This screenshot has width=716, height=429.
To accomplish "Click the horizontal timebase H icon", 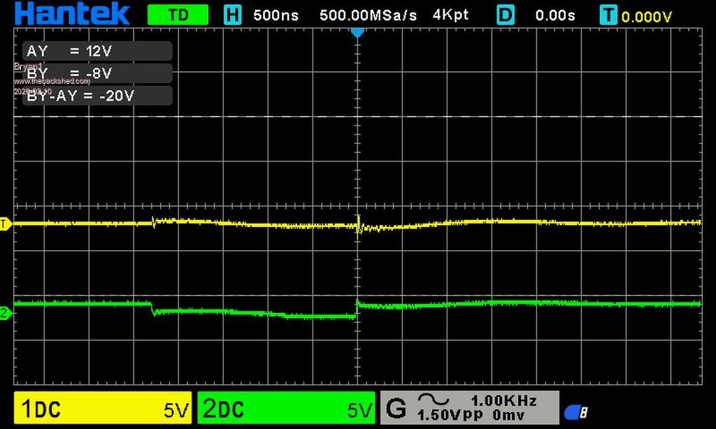I will pos(231,15).
